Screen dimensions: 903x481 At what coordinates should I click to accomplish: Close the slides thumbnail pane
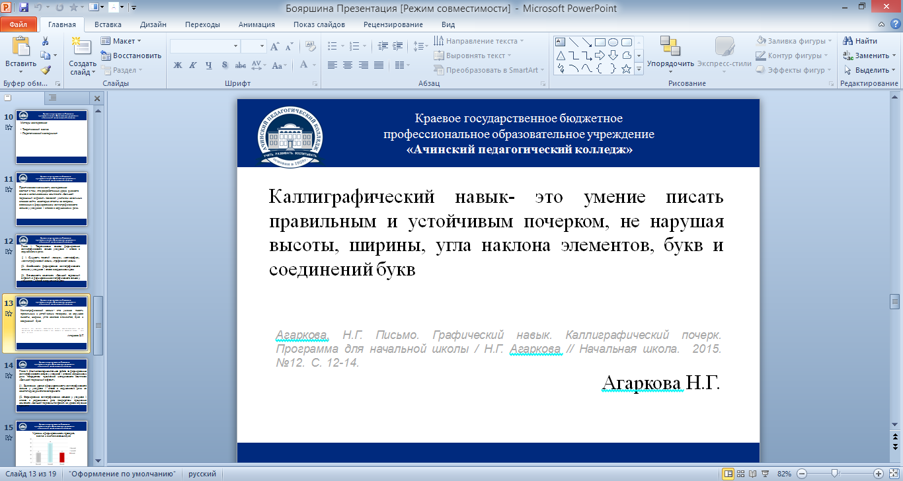[97, 98]
